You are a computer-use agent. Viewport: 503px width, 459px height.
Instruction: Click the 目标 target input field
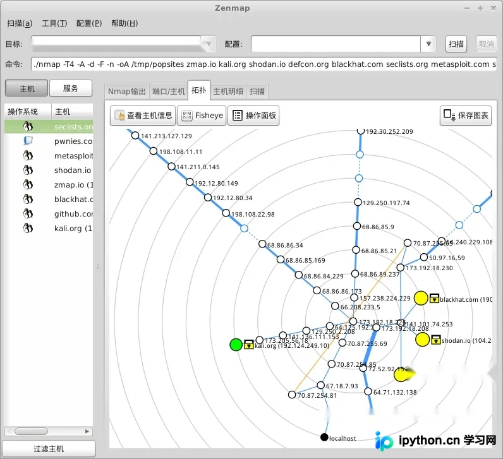pos(116,44)
